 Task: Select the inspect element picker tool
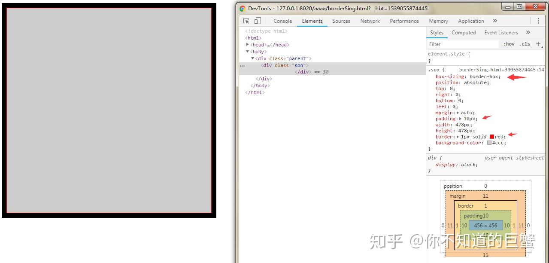pyautogui.click(x=247, y=20)
